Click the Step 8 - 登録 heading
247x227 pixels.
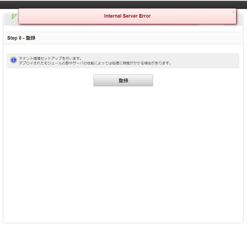21,38
